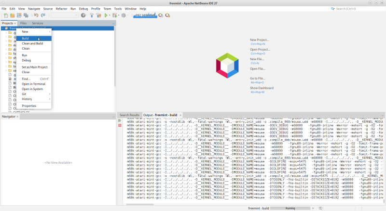Switch to the Search Results tab
Image resolution: width=386 pixels, height=211 pixels.
tap(129, 115)
